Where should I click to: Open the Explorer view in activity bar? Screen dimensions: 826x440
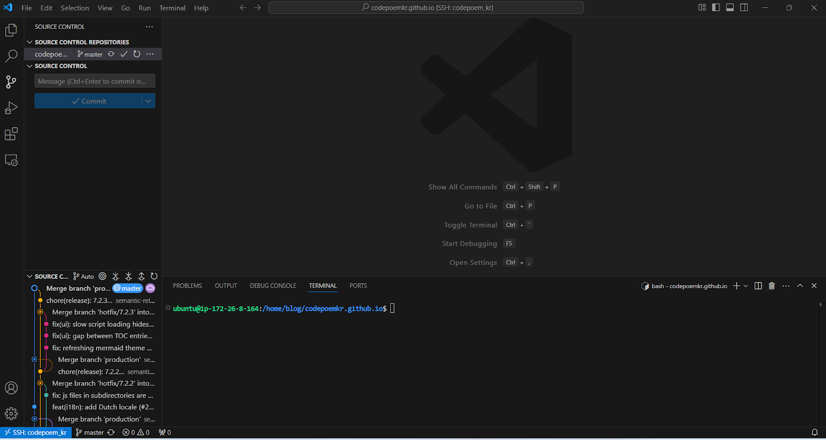[11, 30]
